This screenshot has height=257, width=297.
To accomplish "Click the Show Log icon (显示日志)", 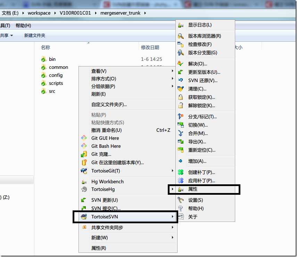I will click(181, 25).
